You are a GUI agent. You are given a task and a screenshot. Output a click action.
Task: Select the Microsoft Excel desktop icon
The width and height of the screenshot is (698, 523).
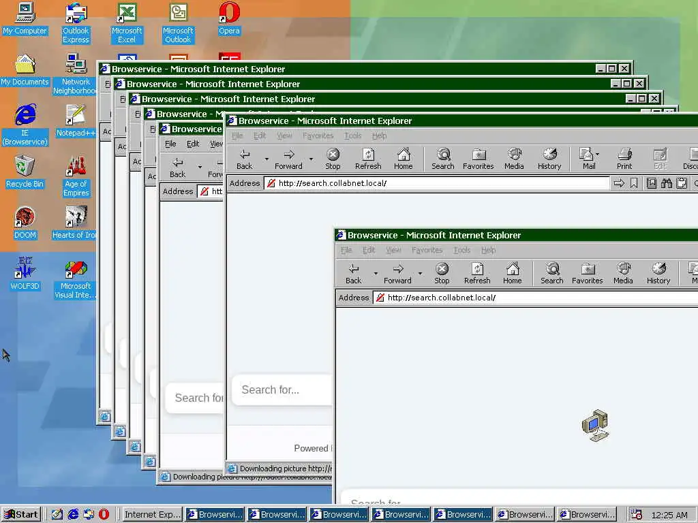click(x=127, y=22)
